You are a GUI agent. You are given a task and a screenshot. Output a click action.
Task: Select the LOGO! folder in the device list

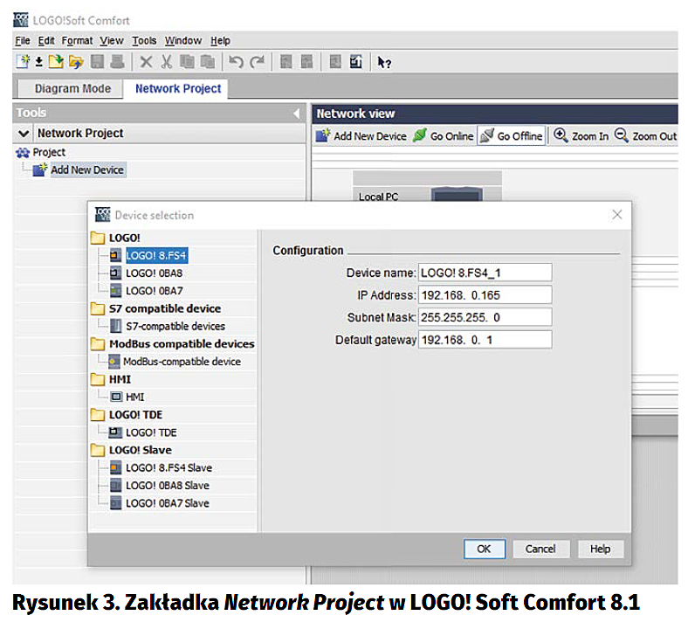click(124, 238)
